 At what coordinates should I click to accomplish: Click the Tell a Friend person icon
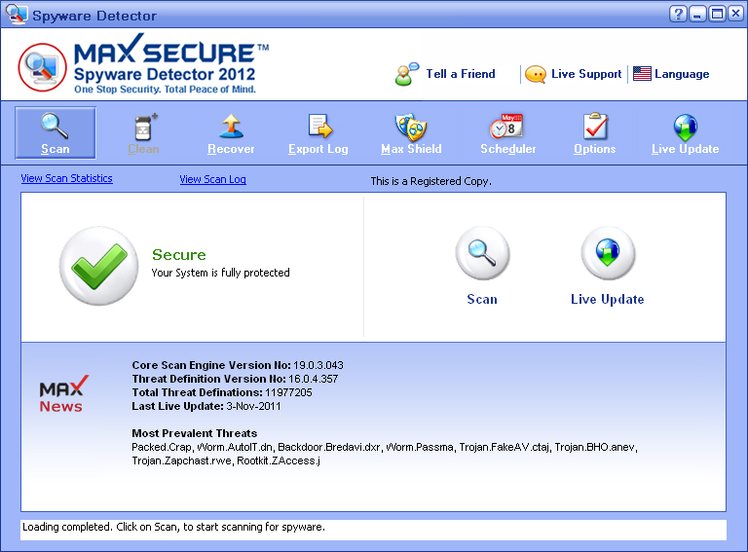click(x=406, y=74)
